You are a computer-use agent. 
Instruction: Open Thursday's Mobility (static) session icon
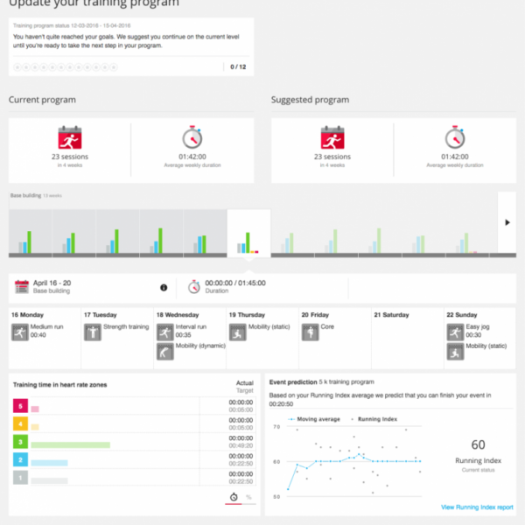[x=237, y=332]
